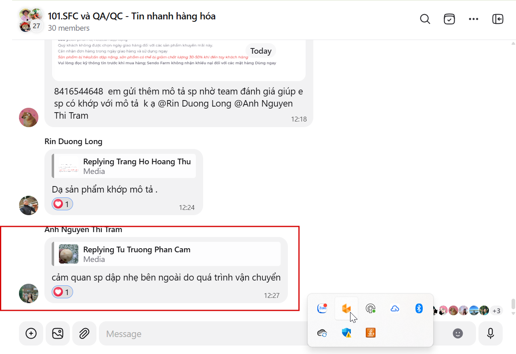Screen dimensions: 516x354
Task: Open the three-dot more options menu
Action: [x=474, y=19]
